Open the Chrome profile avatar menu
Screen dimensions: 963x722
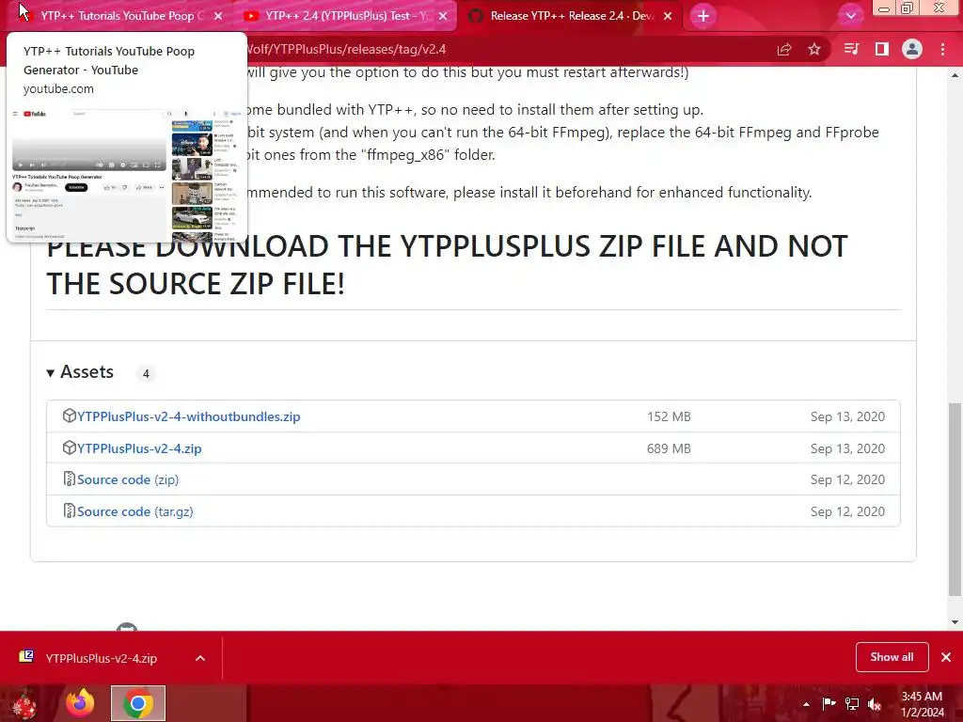[x=912, y=49]
